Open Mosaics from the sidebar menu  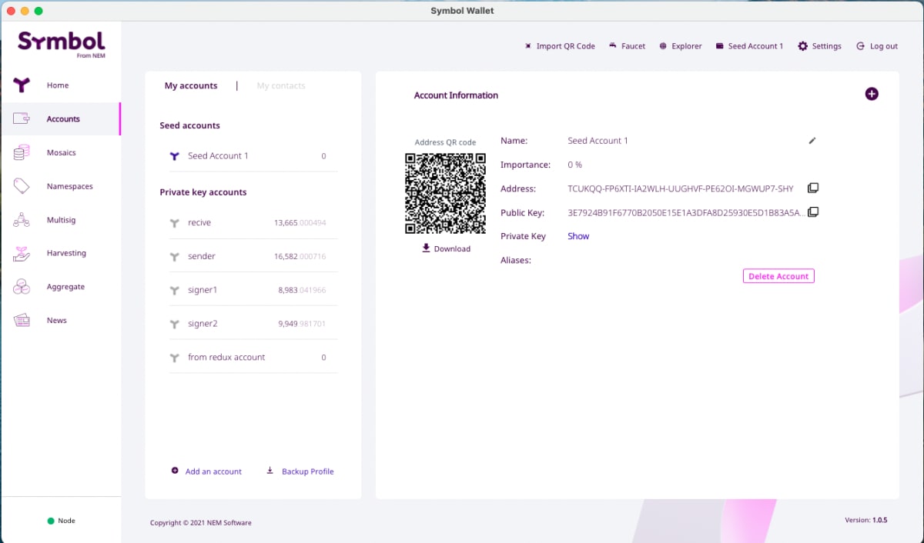pyautogui.click(x=62, y=152)
